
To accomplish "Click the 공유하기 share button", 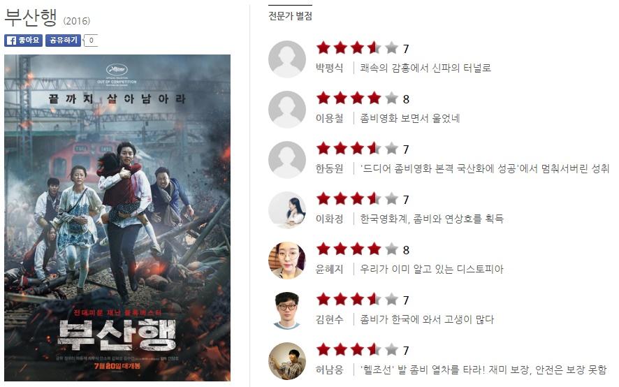I will pos(63,41).
